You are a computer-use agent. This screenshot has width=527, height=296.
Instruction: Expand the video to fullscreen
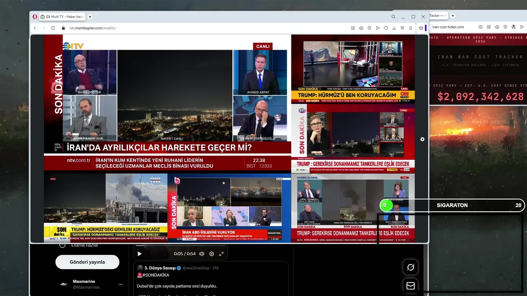(x=221, y=254)
